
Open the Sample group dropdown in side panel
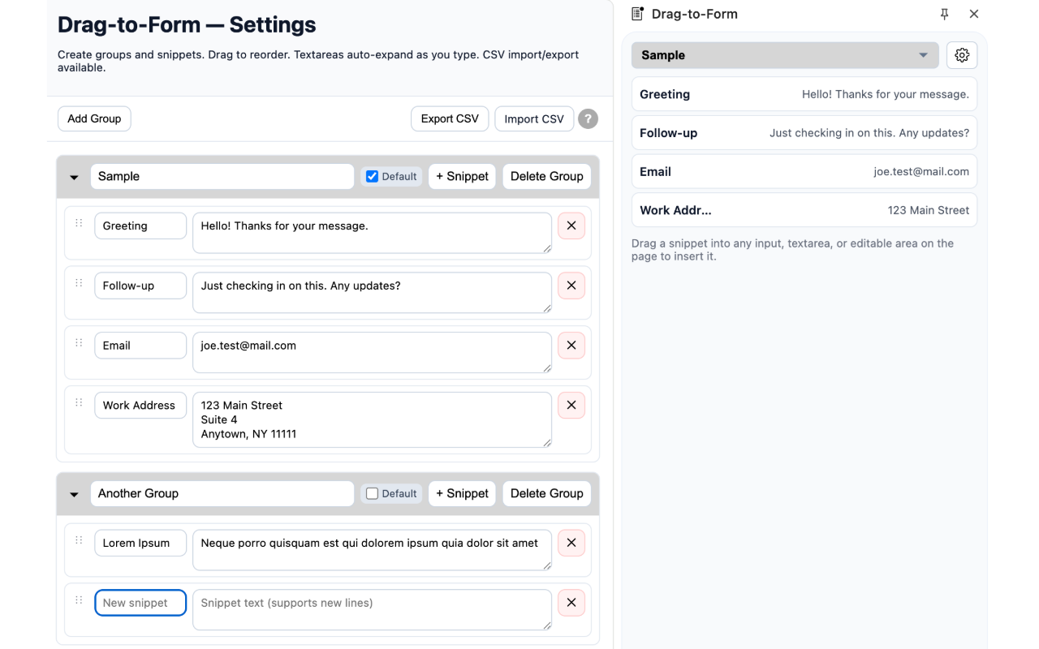784,55
